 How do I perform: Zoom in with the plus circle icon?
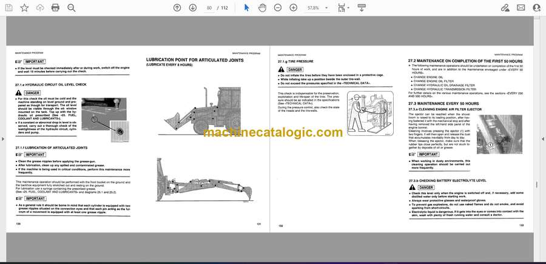[x=294, y=8]
